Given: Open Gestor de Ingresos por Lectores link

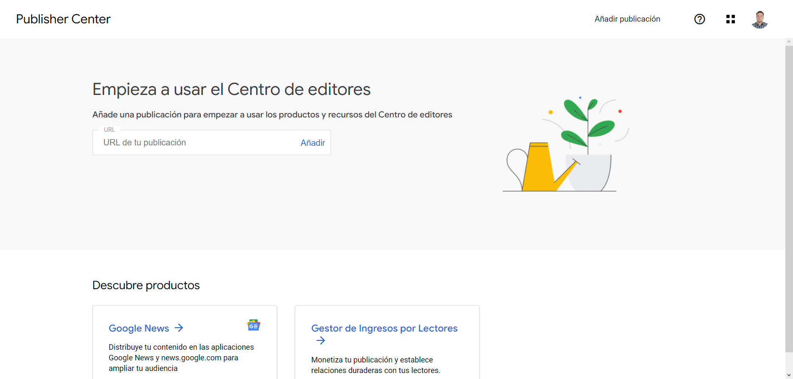Looking at the screenshot, I should pyautogui.click(x=384, y=328).
